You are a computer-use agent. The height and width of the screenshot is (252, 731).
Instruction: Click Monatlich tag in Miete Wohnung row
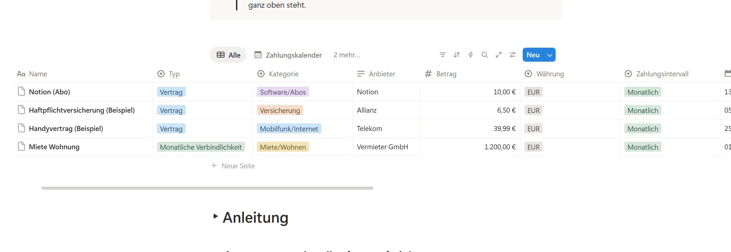(643, 147)
